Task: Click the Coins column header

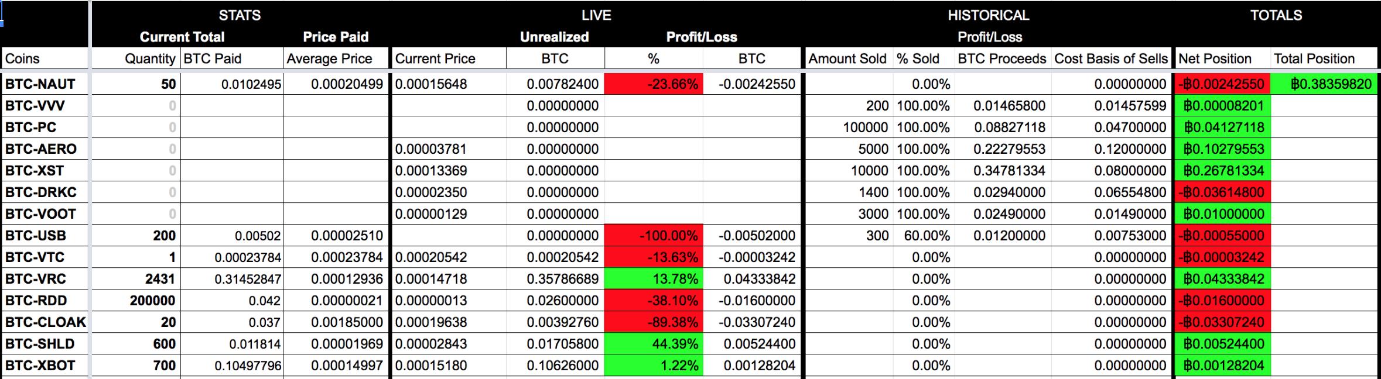Action: click(x=22, y=58)
